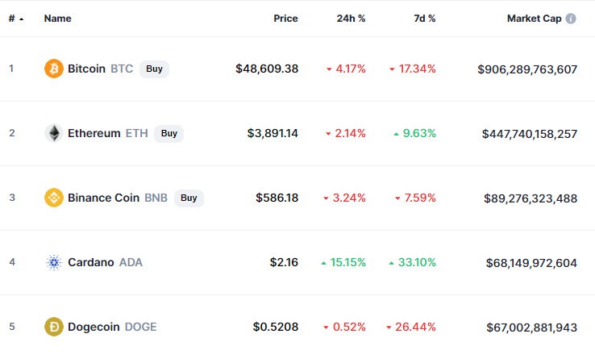This screenshot has width=595, height=359.
Task: Sort by the 24h % column header
Action: click(351, 19)
